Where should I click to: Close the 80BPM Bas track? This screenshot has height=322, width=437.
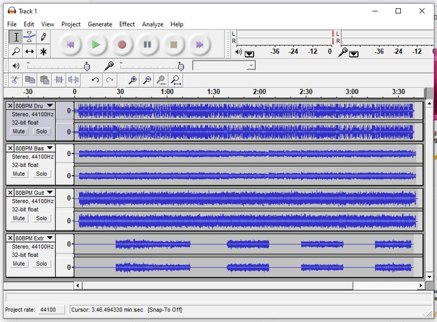(x=10, y=148)
